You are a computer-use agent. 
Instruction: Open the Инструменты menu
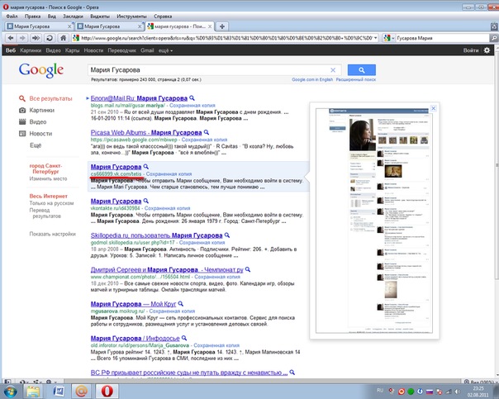pos(131,17)
